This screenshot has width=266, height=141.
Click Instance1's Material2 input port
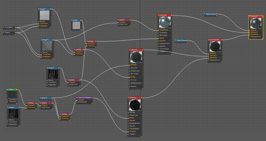tap(249, 34)
